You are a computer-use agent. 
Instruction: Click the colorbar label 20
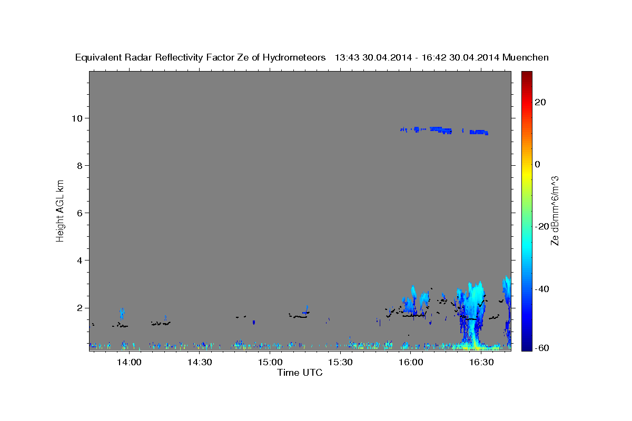(x=541, y=102)
